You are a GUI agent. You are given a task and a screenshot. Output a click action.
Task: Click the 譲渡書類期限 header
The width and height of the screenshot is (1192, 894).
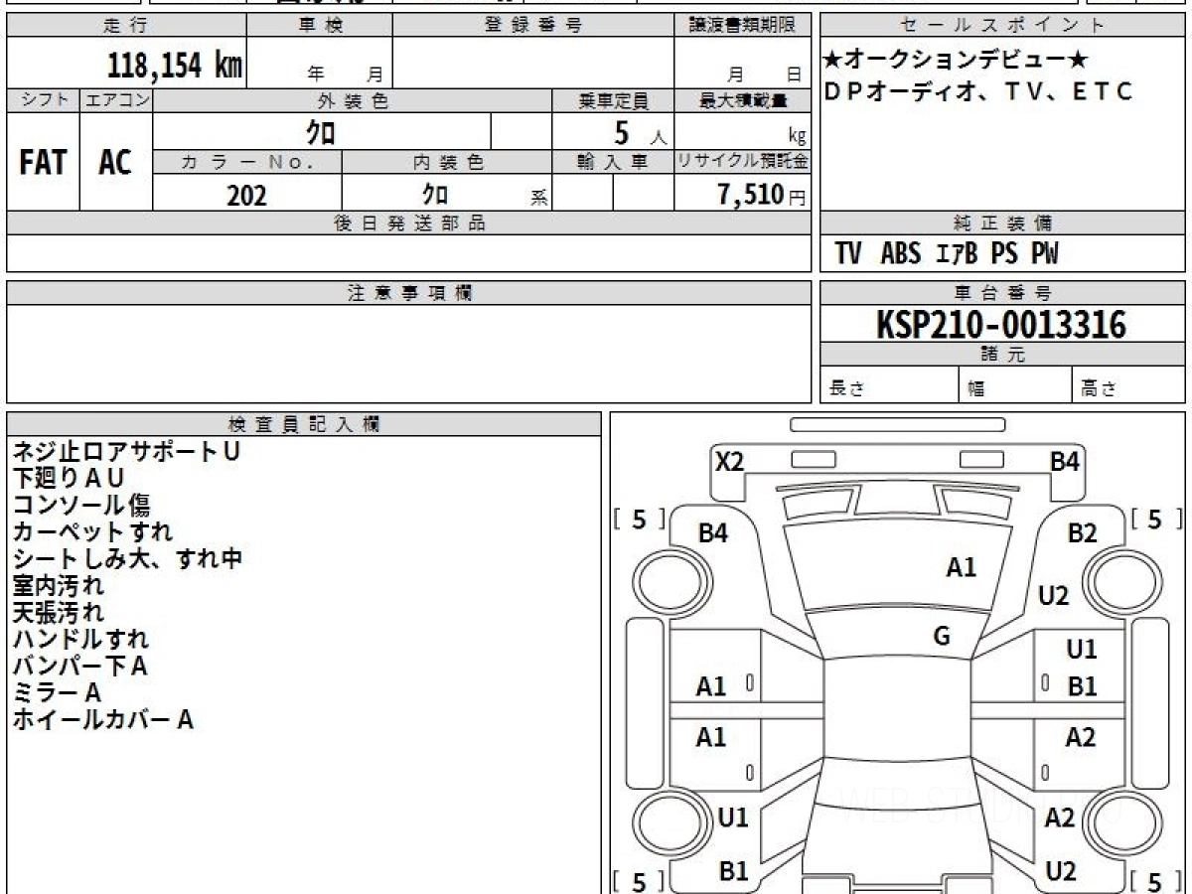(743, 26)
